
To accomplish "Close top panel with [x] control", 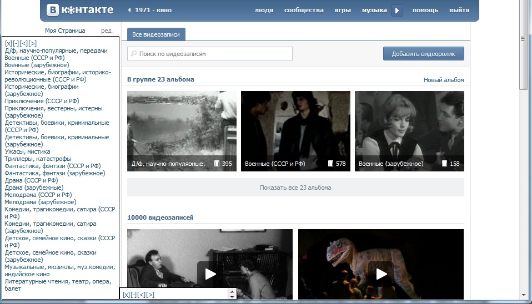I will point(8,43).
